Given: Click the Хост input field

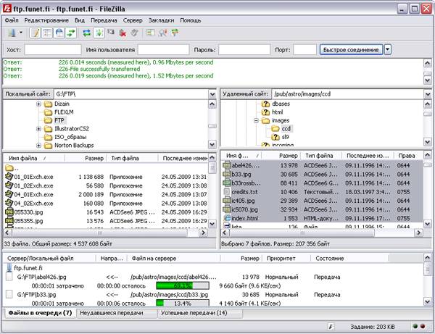Looking at the screenshot, I should click(x=53, y=50).
